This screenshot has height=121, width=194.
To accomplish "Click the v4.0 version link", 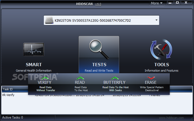I will (x=98, y=4).
